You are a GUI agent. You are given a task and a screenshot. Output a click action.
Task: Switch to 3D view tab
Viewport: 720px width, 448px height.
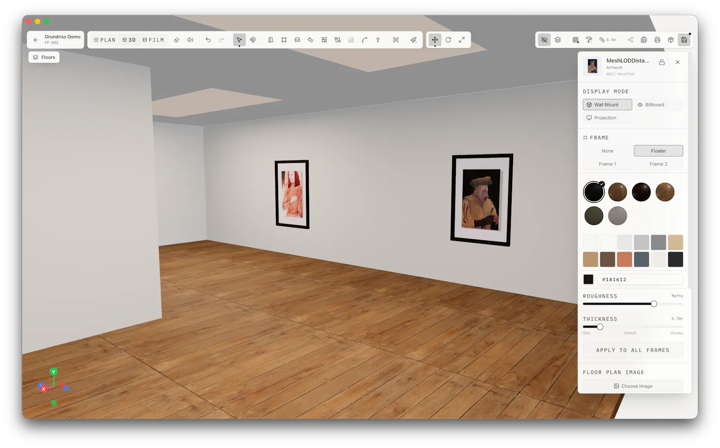(x=129, y=40)
